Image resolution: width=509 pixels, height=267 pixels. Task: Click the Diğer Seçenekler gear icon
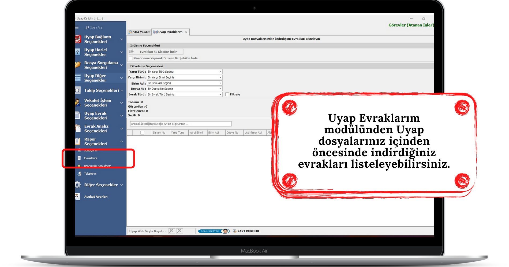pyautogui.click(x=78, y=185)
